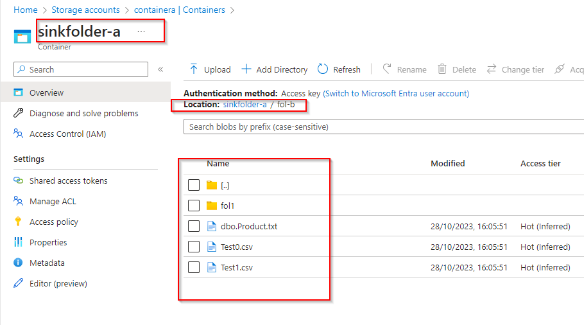This screenshot has width=584, height=325.
Task: Select Overview in the sidebar
Action: [x=85, y=92]
